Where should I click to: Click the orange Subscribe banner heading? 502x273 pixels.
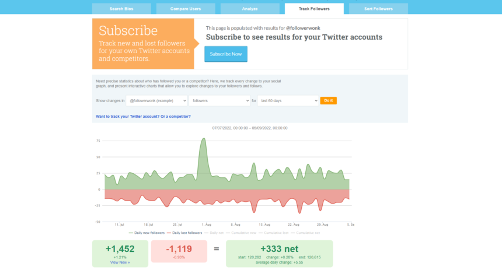click(x=128, y=31)
